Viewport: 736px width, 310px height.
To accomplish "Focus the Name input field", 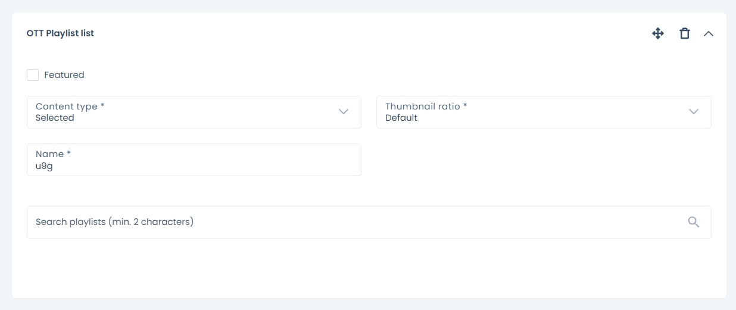I will 194,159.
